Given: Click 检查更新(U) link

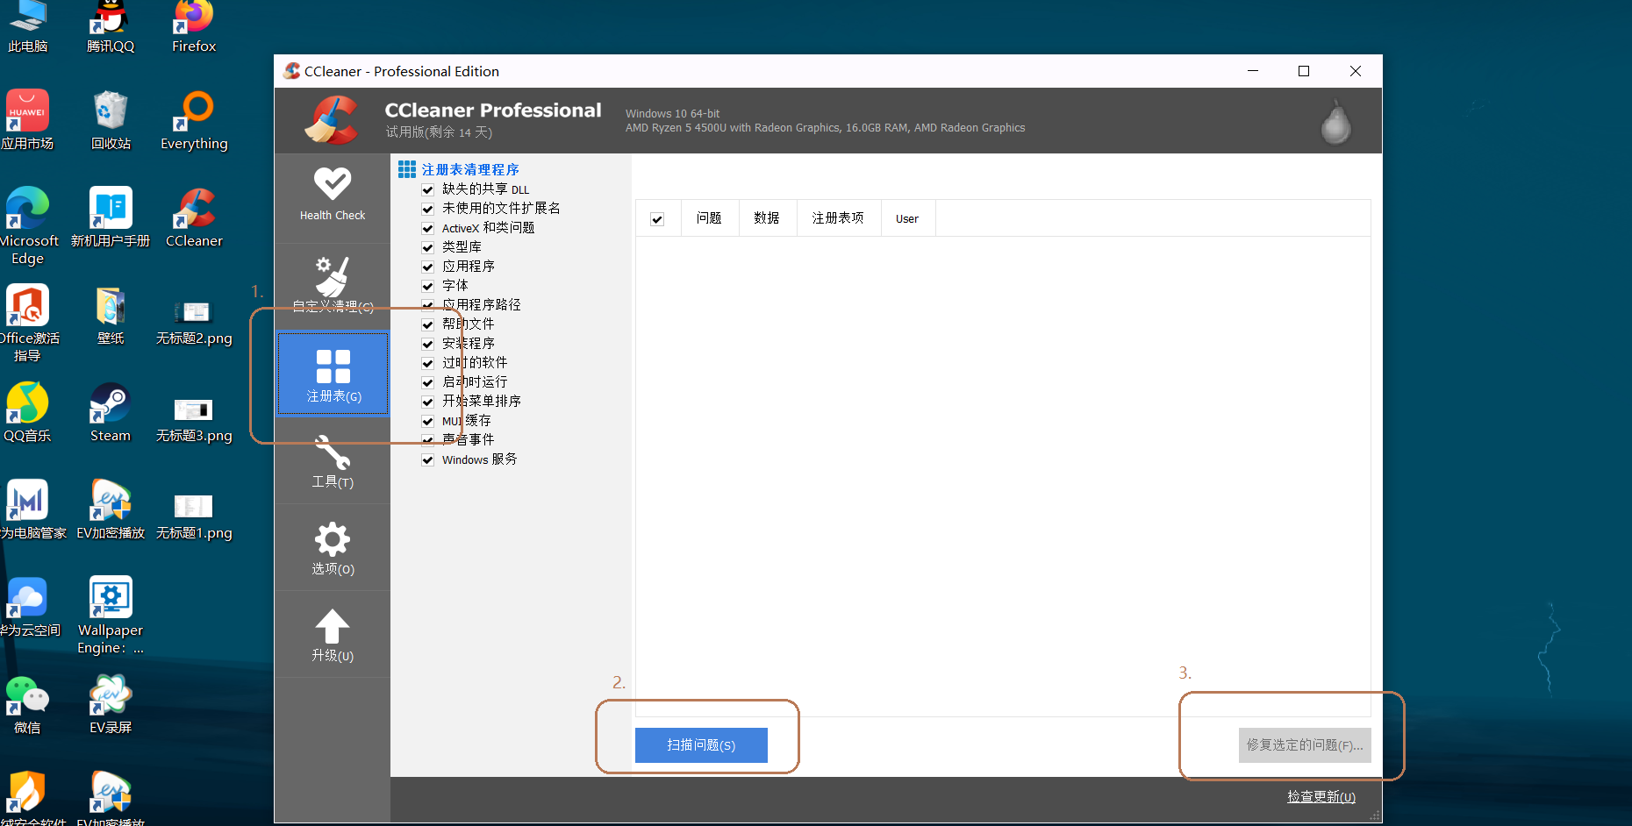Looking at the screenshot, I should click(x=1321, y=797).
